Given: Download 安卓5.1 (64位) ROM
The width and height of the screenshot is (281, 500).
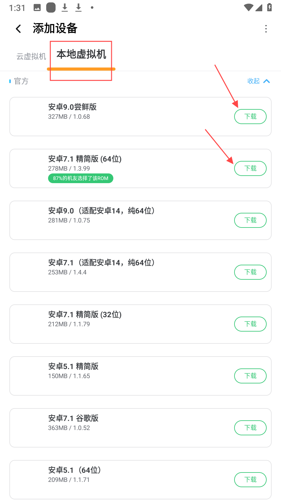Looking at the screenshot, I should pos(250,480).
